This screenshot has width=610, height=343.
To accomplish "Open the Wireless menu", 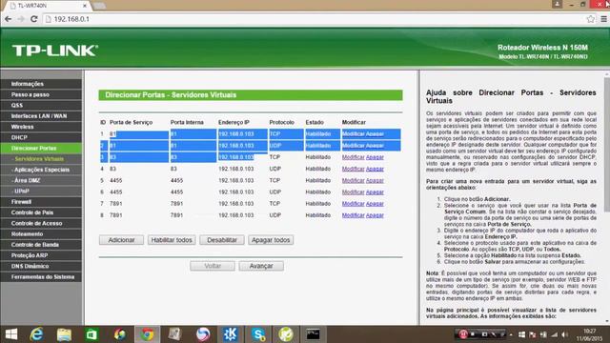I will (x=41, y=127).
